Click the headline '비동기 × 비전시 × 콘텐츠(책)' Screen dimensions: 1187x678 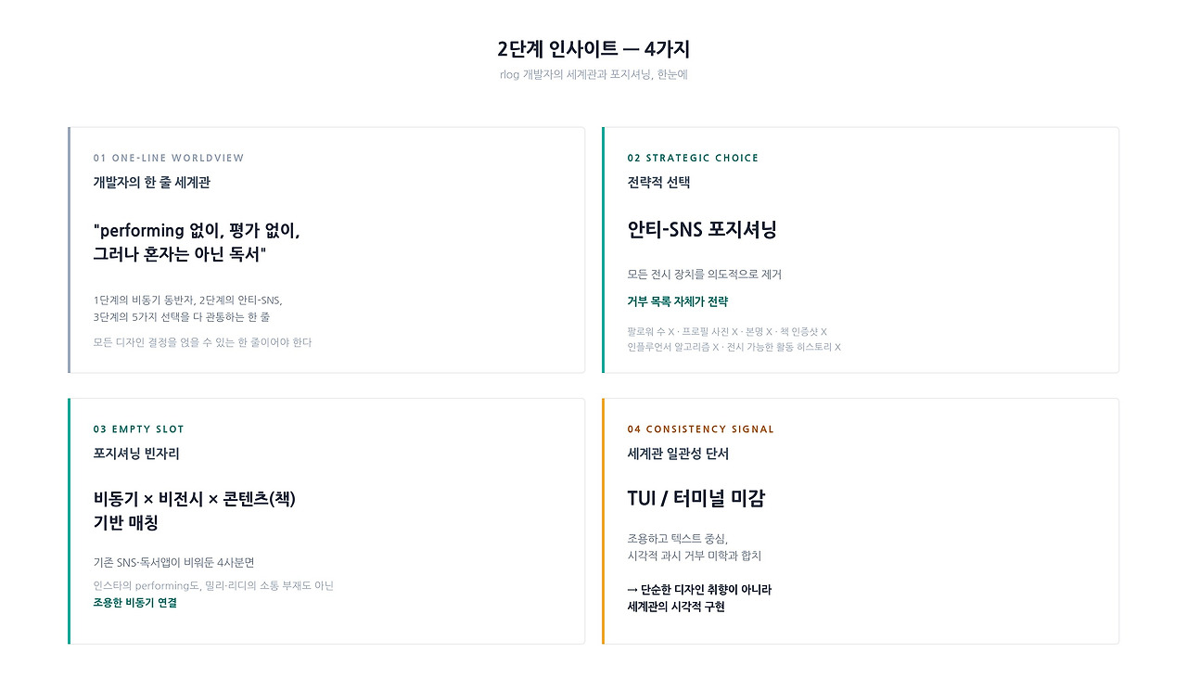[x=195, y=510]
